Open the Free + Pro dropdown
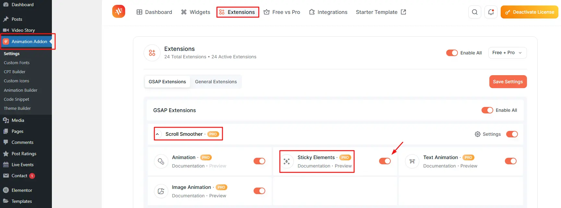 507,53
